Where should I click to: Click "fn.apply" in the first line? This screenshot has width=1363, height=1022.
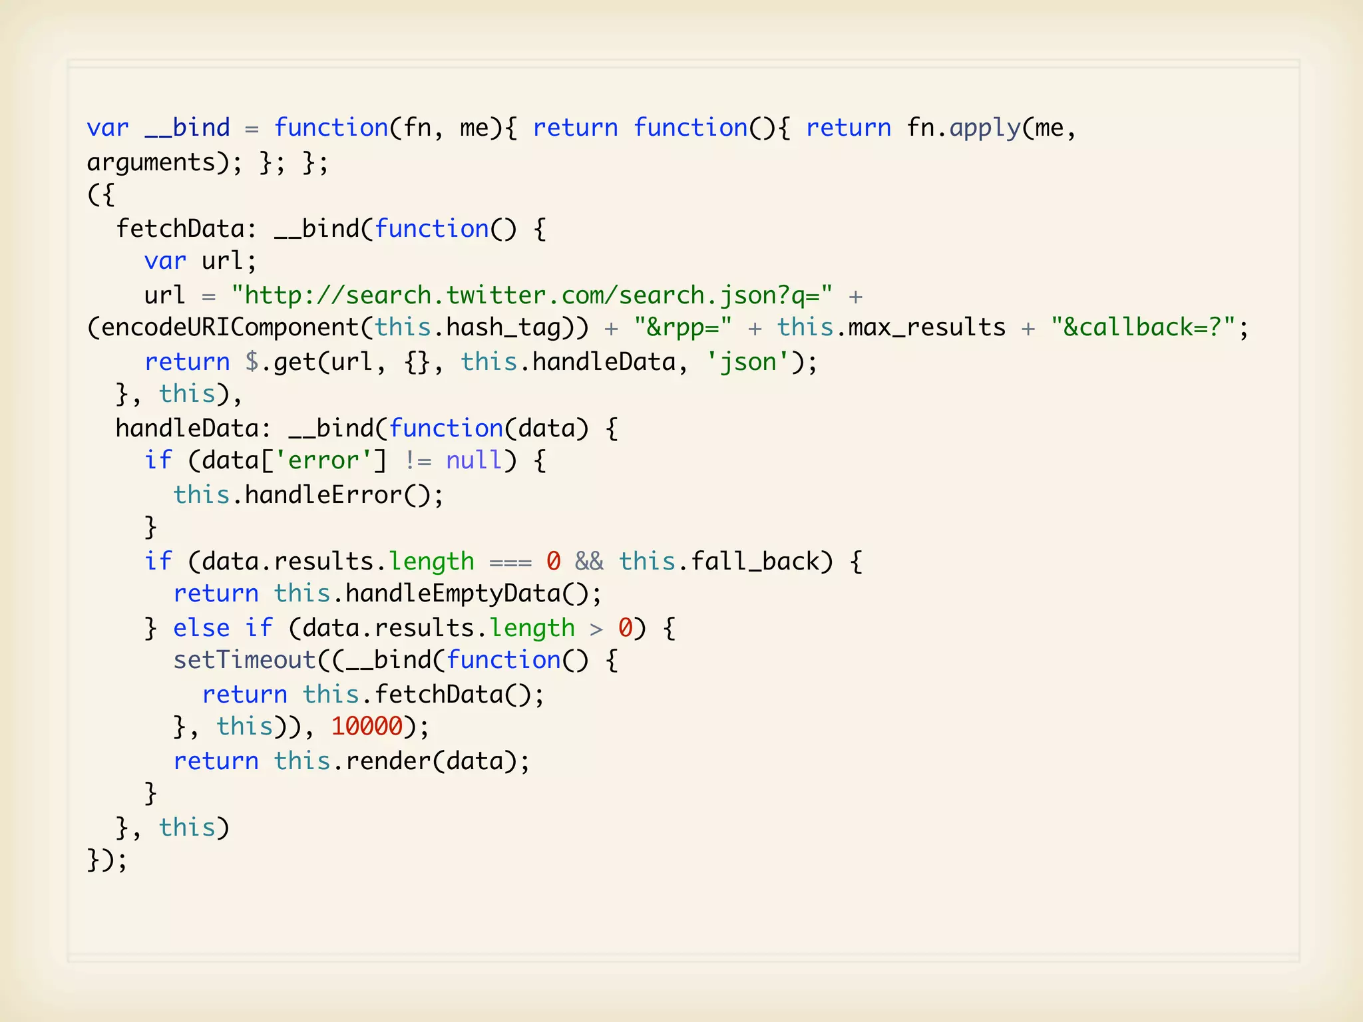point(964,128)
